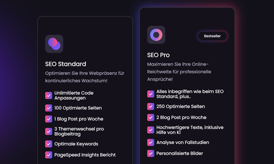274x164 pixels.
Task: Select the SEO Standard plan title
Action: 66,64
